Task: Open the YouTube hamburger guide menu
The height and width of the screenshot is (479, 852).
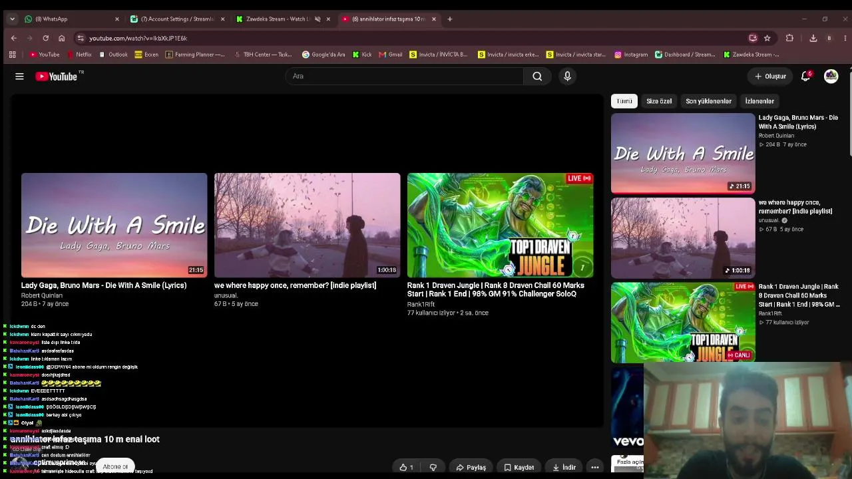Action: [19, 77]
